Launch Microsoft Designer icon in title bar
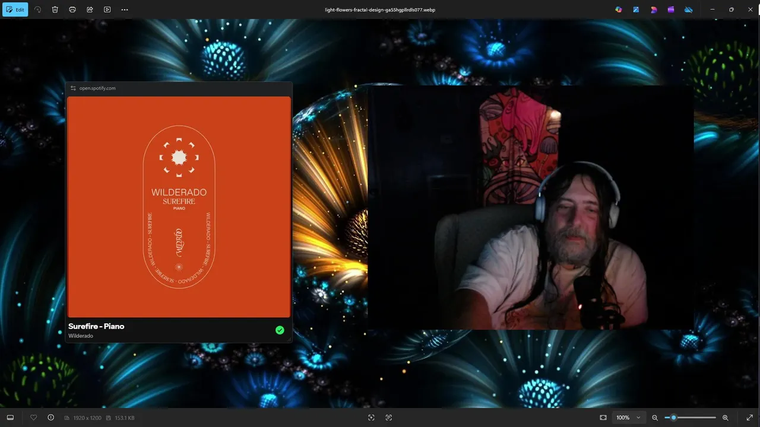The height and width of the screenshot is (427, 760). pos(654,9)
